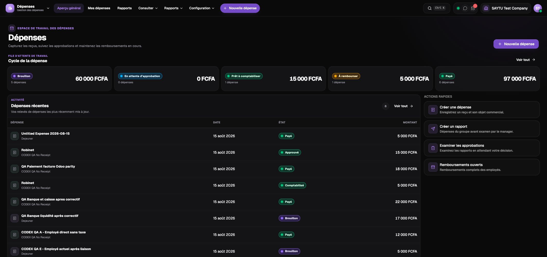Open QA Banque et caisse apres correctif

coord(214,202)
